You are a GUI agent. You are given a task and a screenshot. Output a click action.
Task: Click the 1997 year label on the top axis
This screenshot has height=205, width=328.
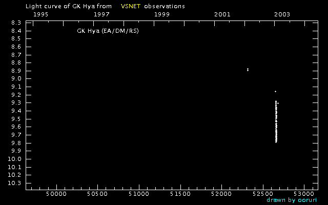pyautogui.click(x=101, y=14)
